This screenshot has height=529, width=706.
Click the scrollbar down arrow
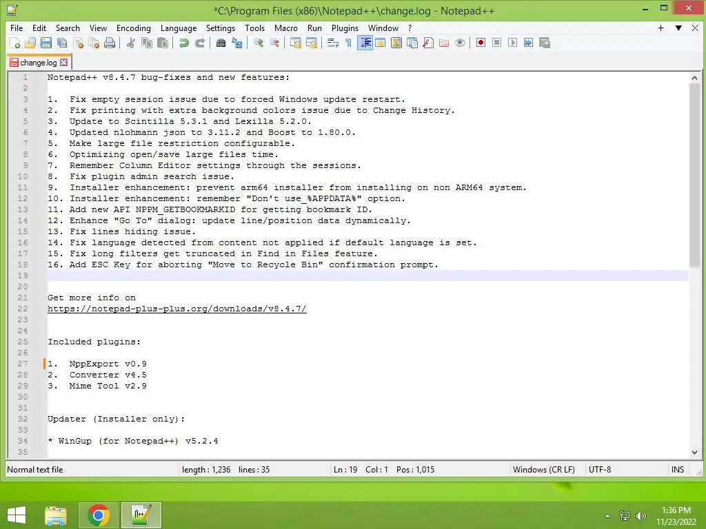(x=694, y=452)
